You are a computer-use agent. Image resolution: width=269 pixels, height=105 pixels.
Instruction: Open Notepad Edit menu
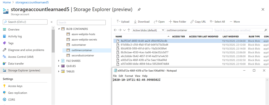(121, 76)
